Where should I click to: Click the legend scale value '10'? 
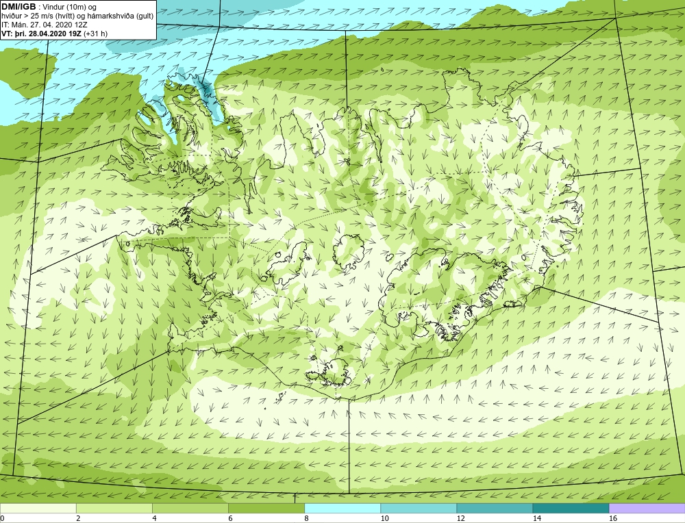pyautogui.click(x=384, y=518)
